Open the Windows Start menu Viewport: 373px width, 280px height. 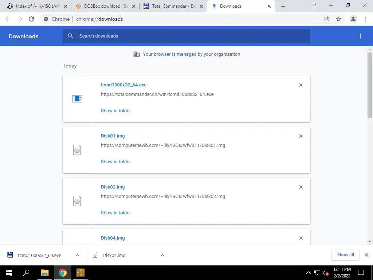[9, 273]
